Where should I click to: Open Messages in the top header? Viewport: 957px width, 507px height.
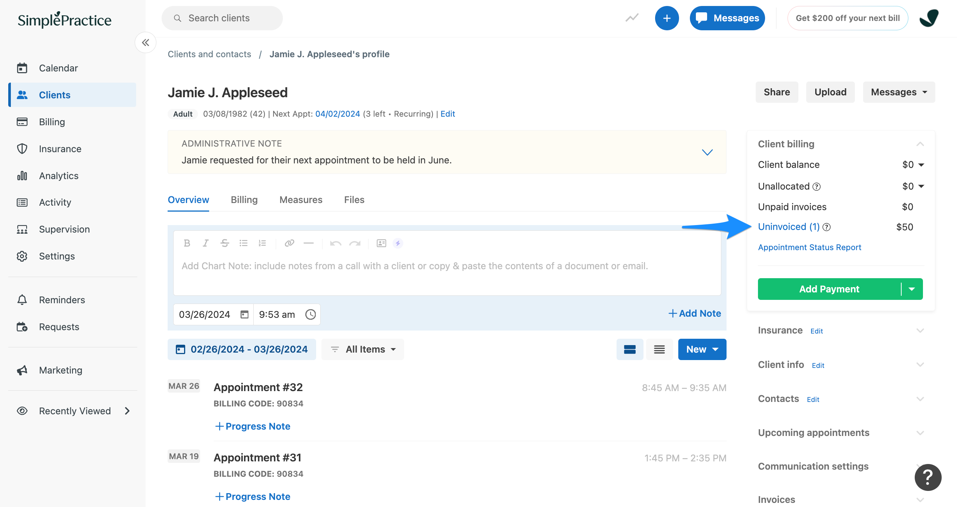click(727, 18)
